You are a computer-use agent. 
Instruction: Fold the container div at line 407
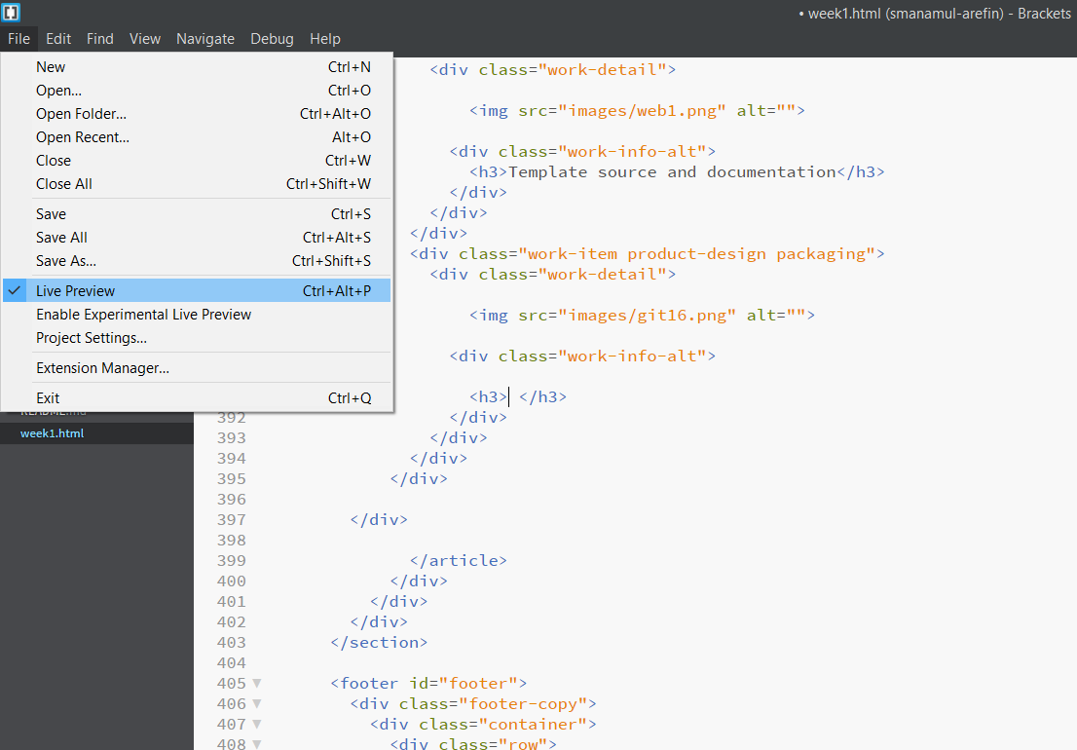pyautogui.click(x=257, y=725)
